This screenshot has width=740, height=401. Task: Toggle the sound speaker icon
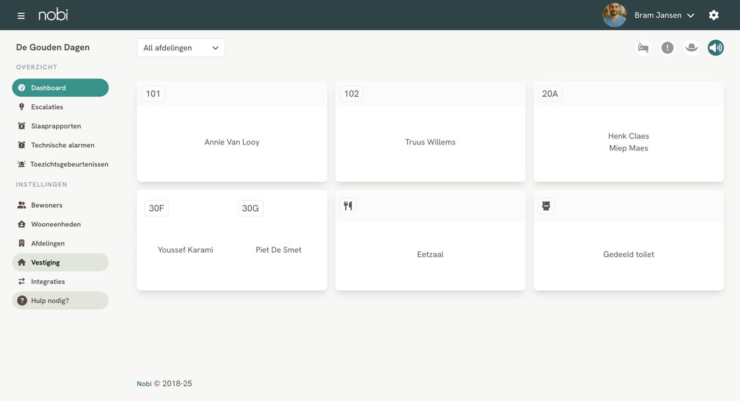[x=716, y=47]
